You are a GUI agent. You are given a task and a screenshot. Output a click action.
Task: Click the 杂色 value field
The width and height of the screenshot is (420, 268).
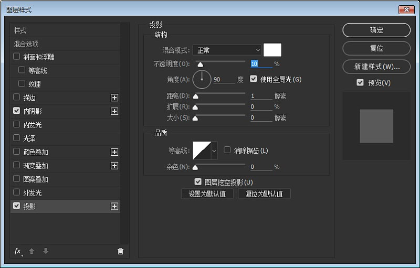261,167
